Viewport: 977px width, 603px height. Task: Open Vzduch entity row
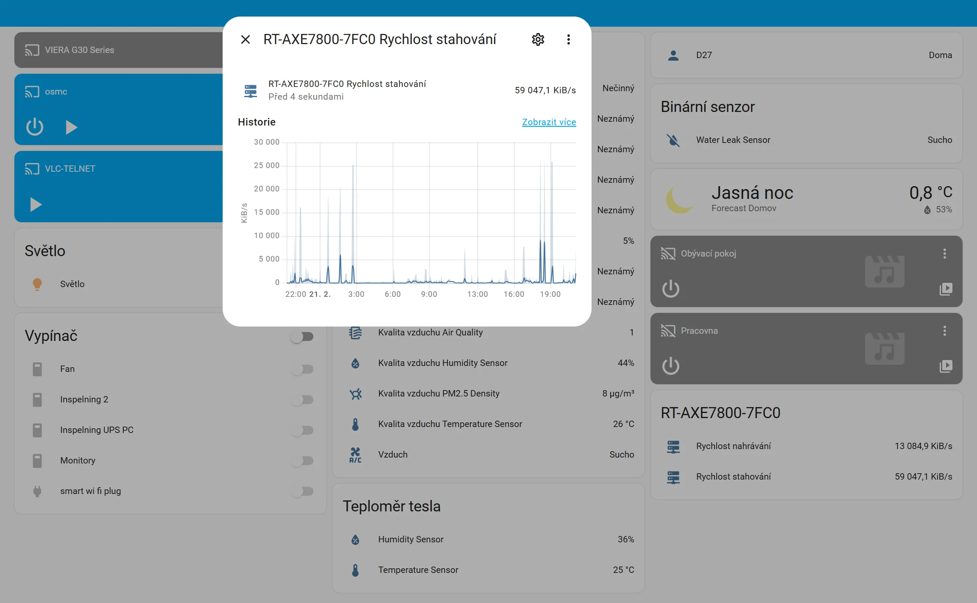(488, 455)
